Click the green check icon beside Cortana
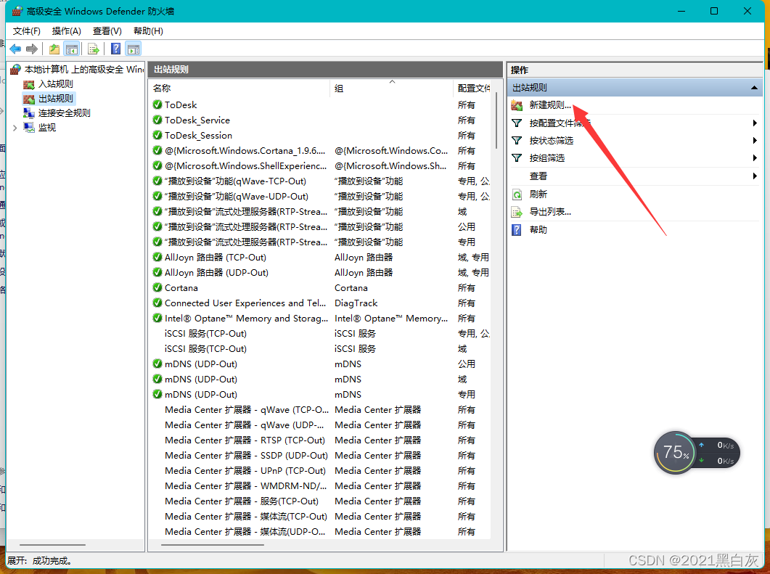The height and width of the screenshot is (574, 770). point(157,288)
